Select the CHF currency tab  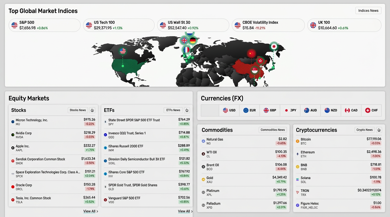(371, 110)
